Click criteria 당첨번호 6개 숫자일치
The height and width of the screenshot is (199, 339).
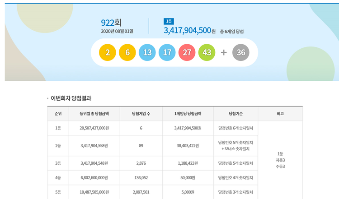click(x=235, y=128)
